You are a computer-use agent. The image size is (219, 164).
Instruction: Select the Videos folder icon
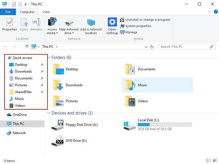[130, 101]
